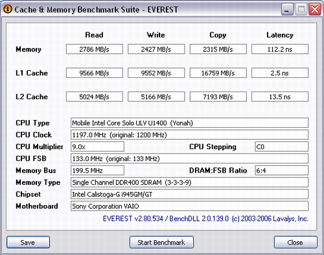324x255 pixels.
Task: Click the Save button
Action: [28, 242]
